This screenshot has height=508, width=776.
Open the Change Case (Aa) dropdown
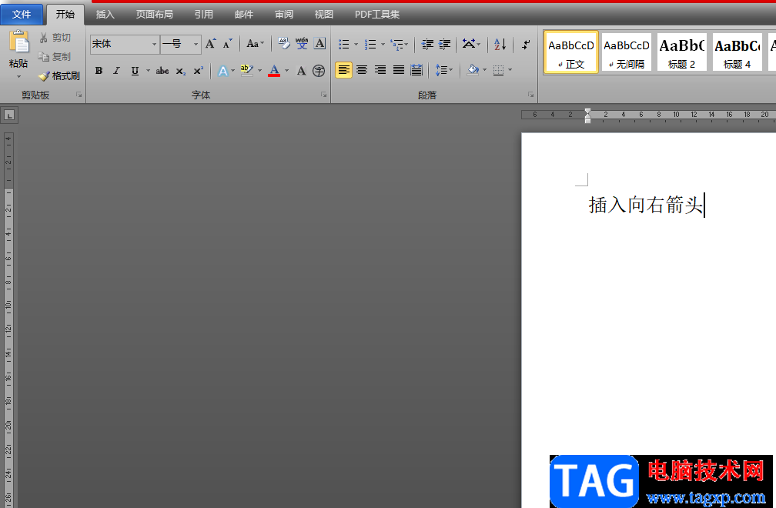pyautogui.click(x=256, y=44)
